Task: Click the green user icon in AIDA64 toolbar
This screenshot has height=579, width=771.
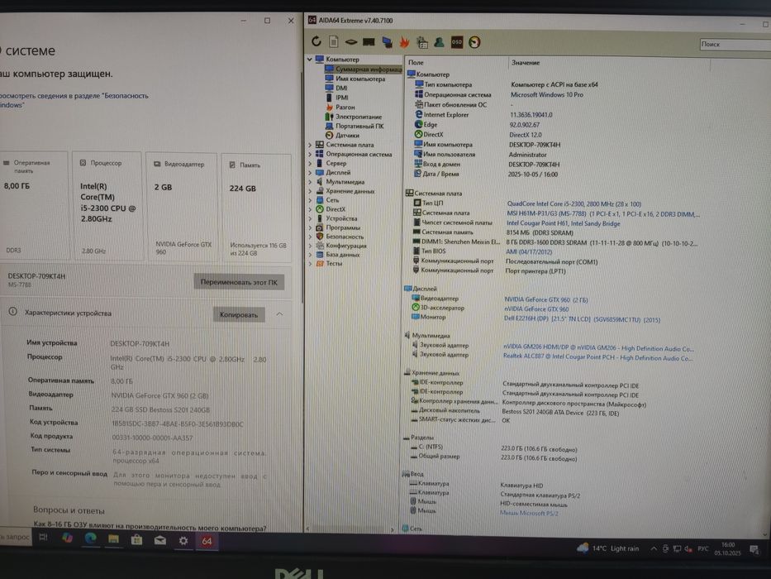Action: [439, 42]
